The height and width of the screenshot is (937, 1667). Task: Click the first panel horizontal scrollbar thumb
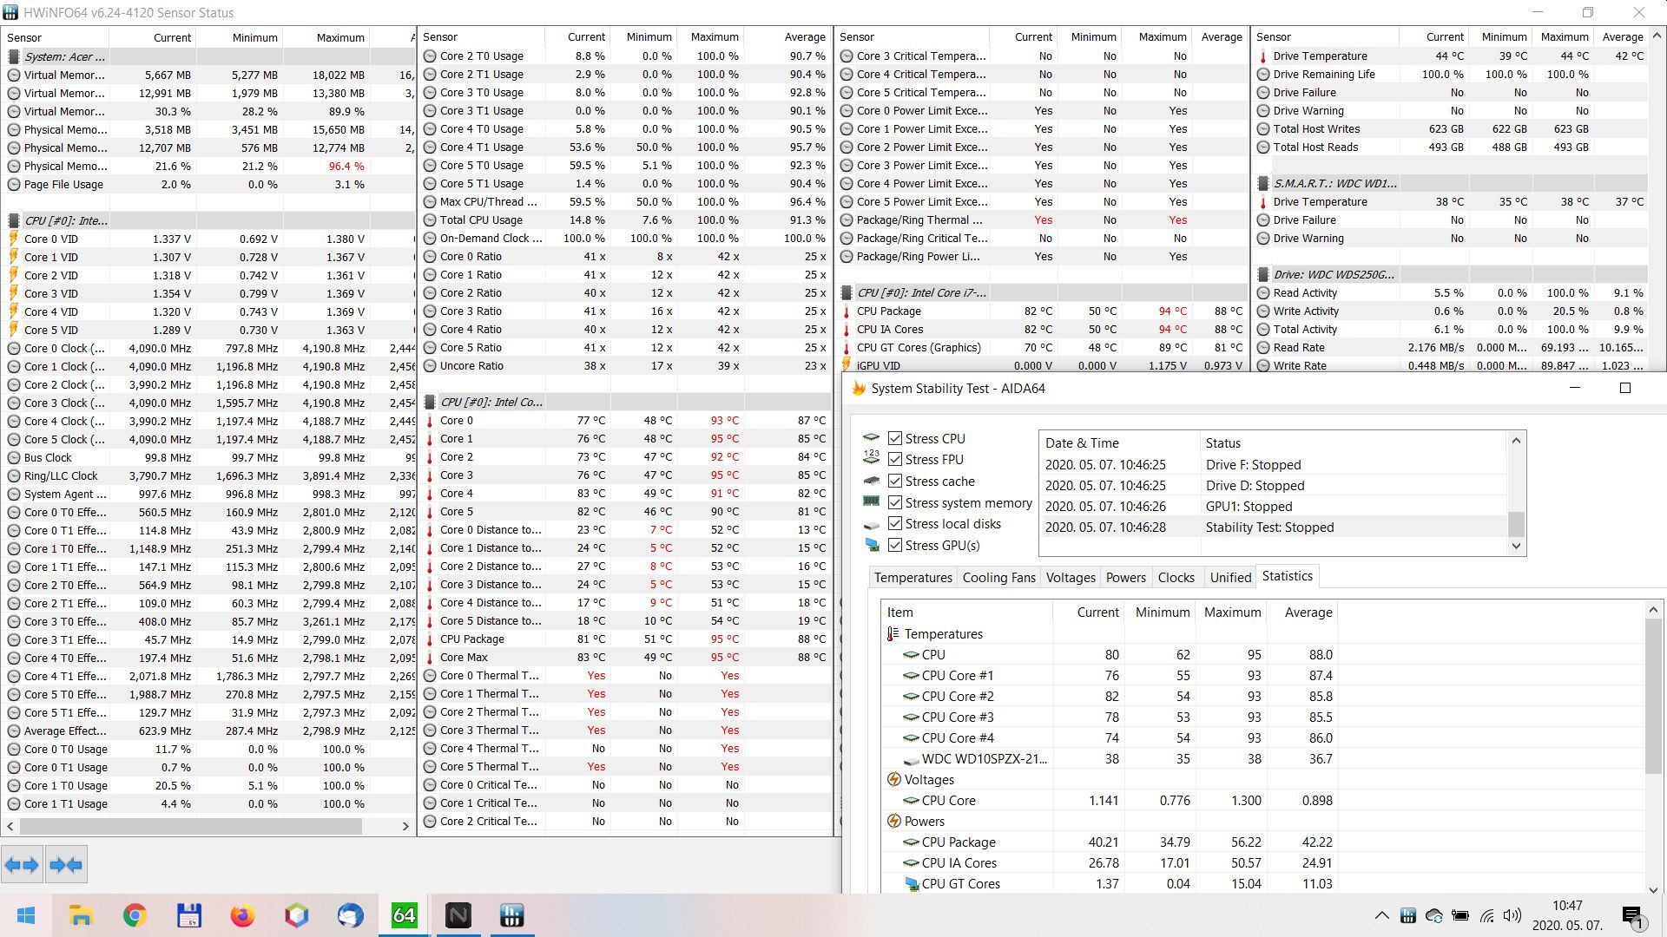(190, 826)
